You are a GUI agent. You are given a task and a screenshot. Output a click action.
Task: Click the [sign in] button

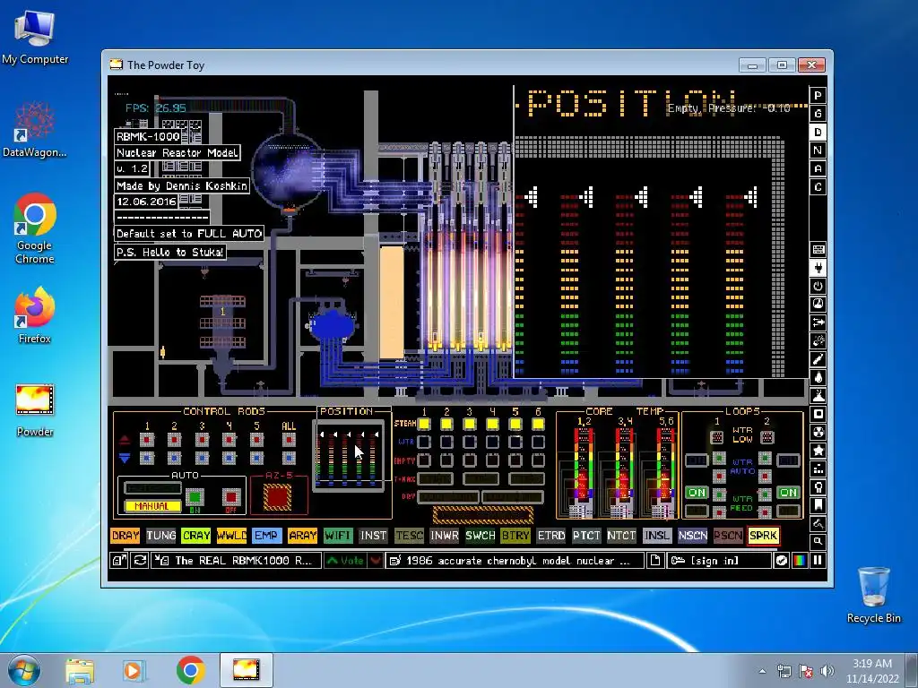tap(720, 561)
